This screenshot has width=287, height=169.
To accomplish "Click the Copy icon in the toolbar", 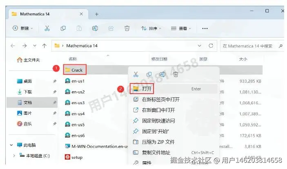I will (x=63, y=28).
